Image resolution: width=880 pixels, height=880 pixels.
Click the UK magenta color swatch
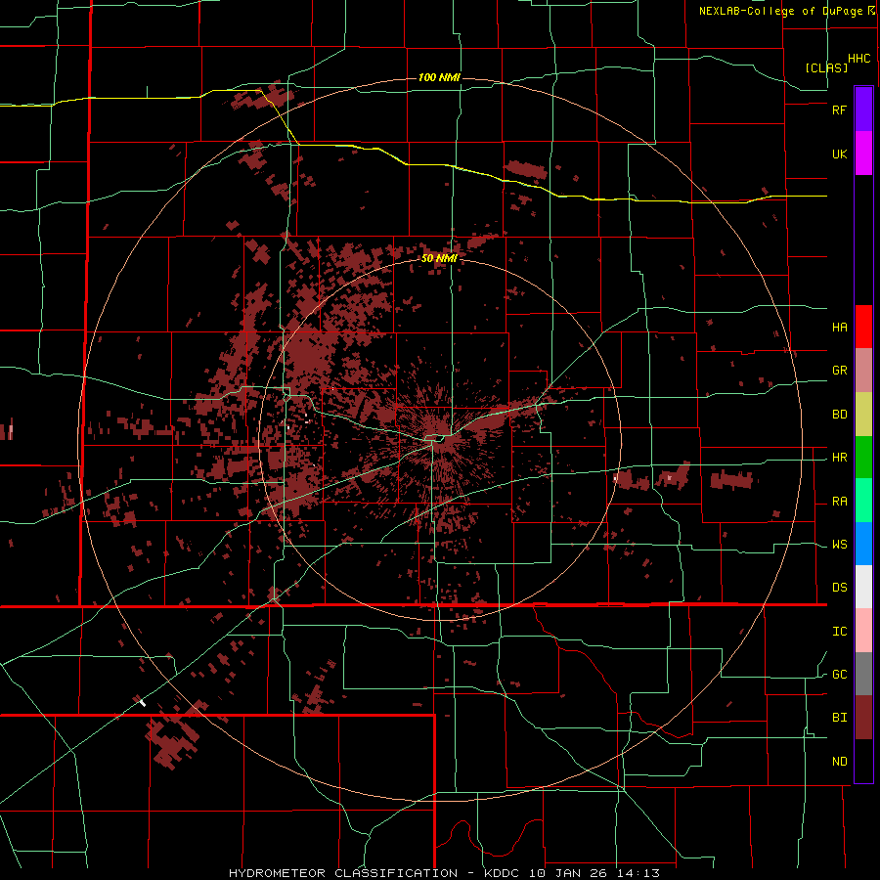point(863,154)
